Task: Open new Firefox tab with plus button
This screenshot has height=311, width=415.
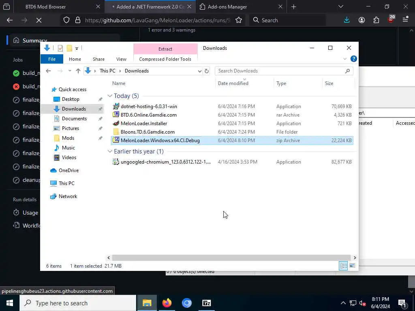Action: pyautogui.click(x=293, y=7)
